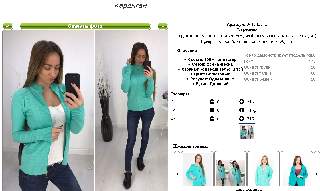Open similar product with mirror selfie photos
Image resolution: width=320 pixels, height=191 pixels.
pos(230,169)
